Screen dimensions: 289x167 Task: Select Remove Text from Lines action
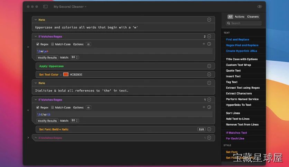pos(242,124)
